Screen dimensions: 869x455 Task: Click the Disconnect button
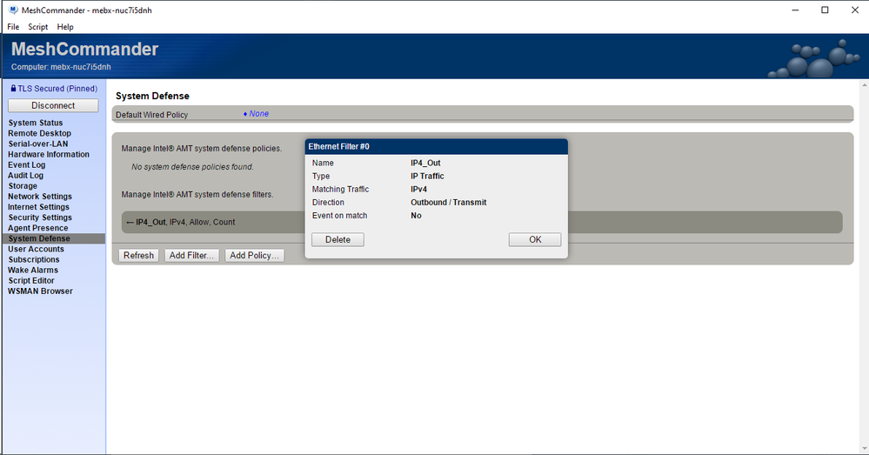(53, 105)
